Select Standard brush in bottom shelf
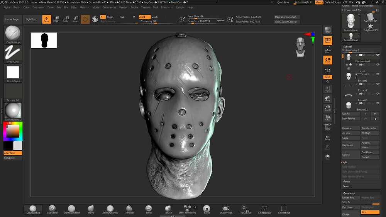Viewport: 386px width, 217px height. click(52, 209)
